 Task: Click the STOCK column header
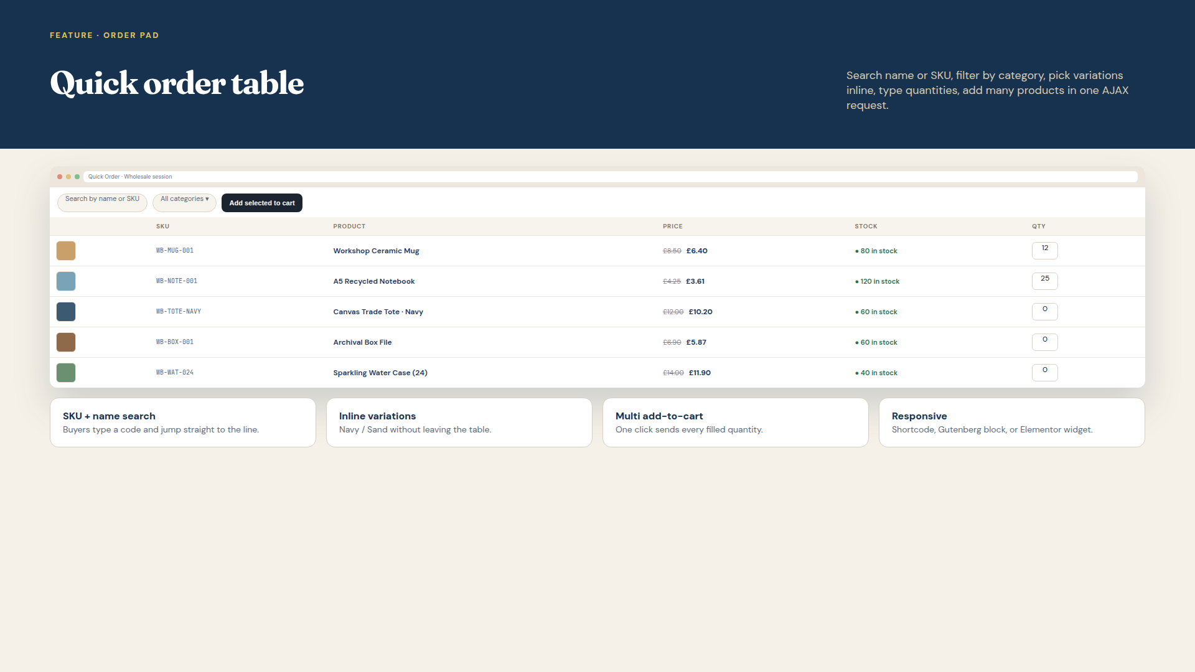click(866, 226)
